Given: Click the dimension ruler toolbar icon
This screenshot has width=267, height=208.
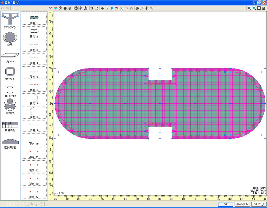Looking at the screenshot, I should [96, 8].
